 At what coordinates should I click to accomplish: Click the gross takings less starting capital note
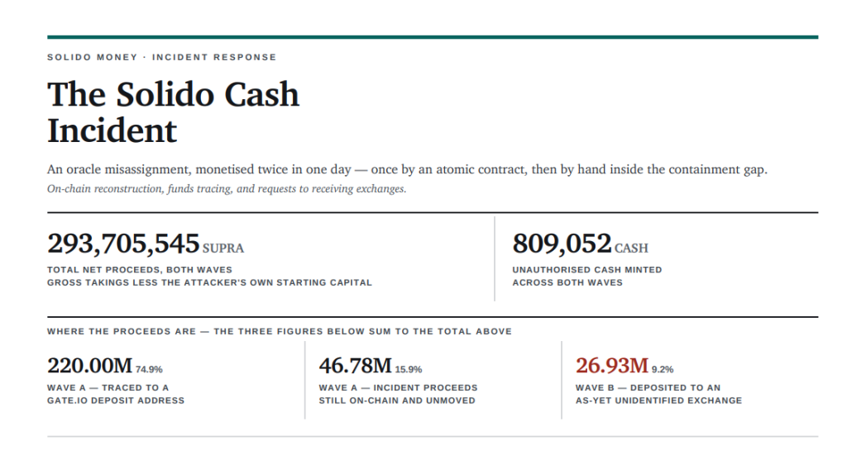coord(209,282)
